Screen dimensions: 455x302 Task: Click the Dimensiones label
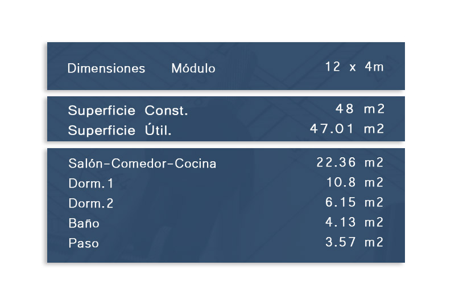tap(106, 68)
